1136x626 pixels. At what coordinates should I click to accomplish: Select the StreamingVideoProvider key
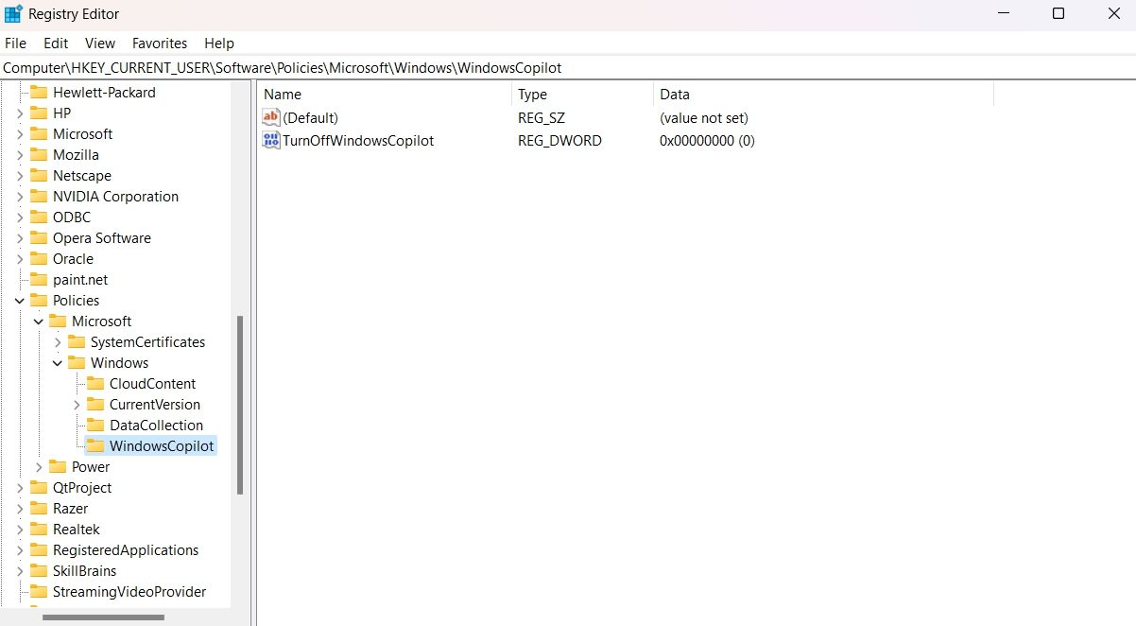pos(129,592)
